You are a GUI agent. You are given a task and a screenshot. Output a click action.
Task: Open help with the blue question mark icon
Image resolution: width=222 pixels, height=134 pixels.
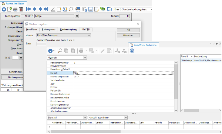[x=132, y=51]
